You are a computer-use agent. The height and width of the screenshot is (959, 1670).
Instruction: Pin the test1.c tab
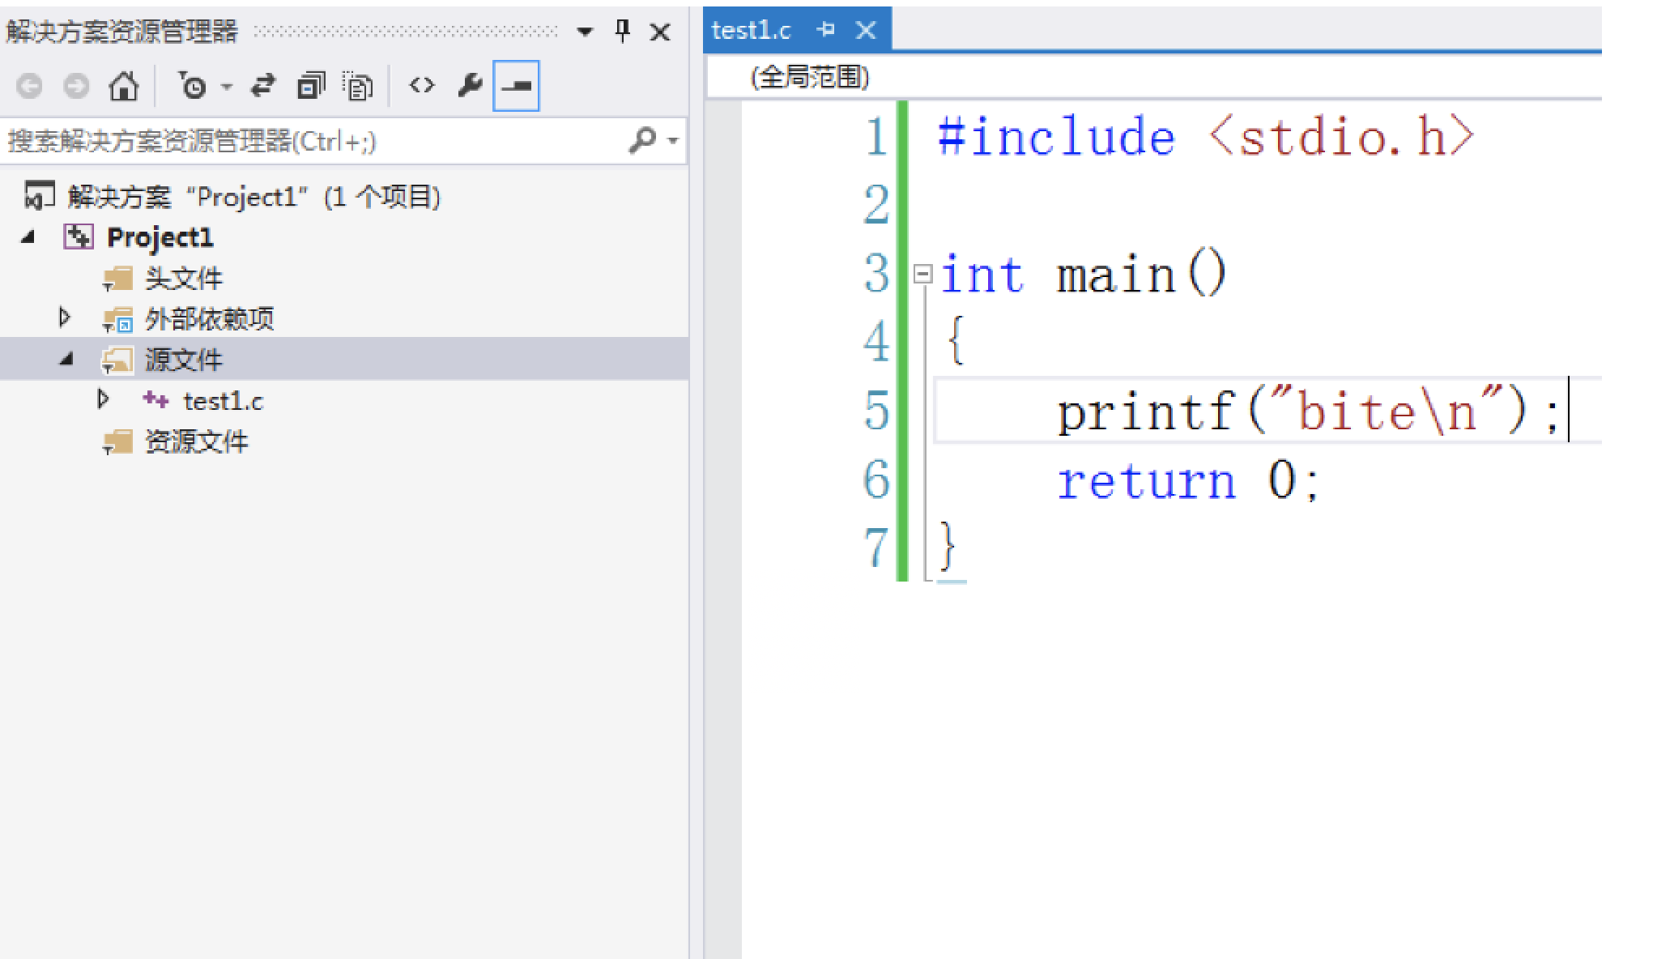coord(826,31)
